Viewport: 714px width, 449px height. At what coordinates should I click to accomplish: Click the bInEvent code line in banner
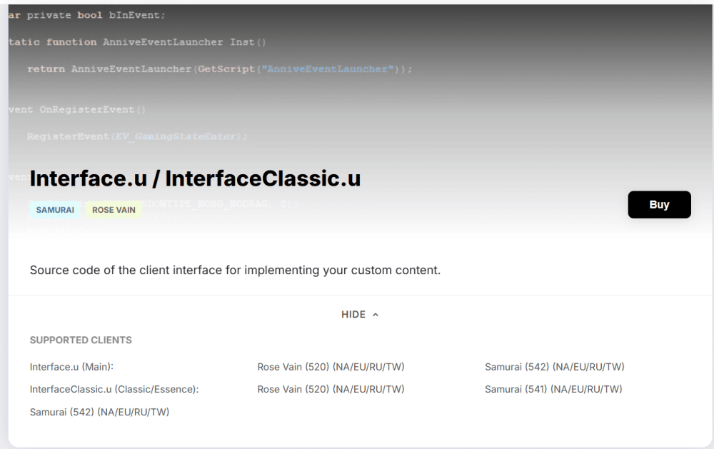[x=87, y=15]
